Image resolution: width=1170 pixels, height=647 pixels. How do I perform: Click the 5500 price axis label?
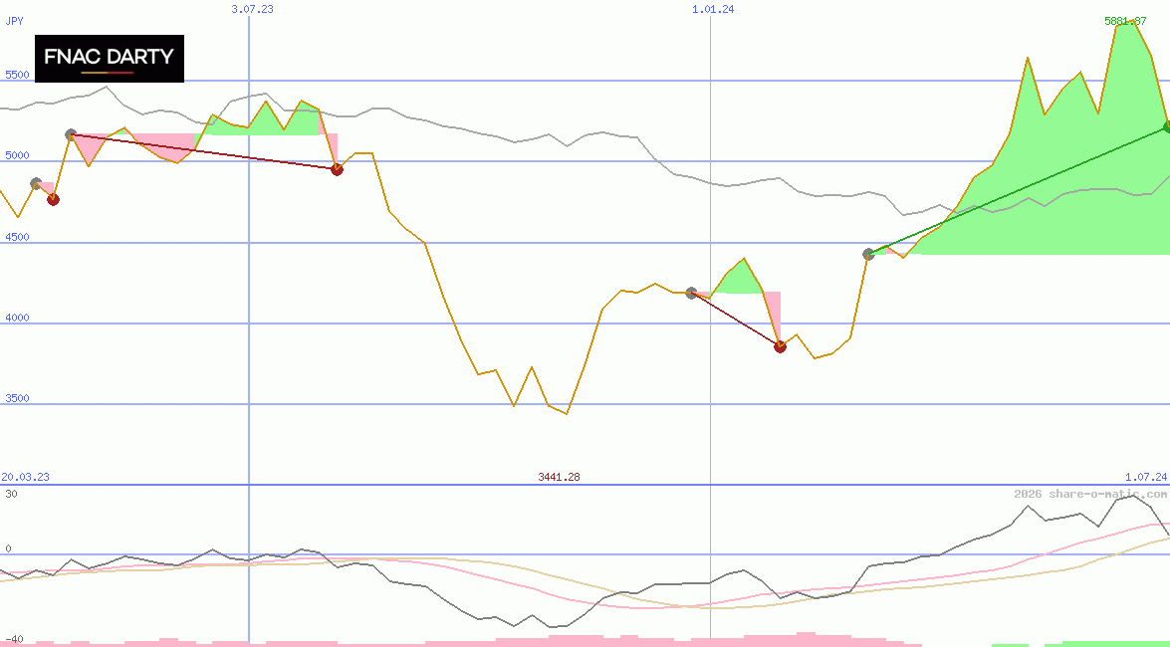(17, 75)
